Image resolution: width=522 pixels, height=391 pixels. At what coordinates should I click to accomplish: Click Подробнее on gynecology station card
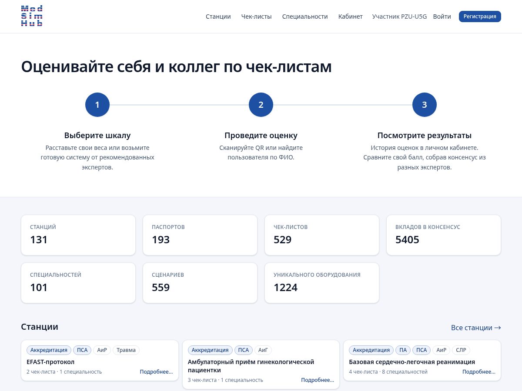click(x=318, y=380)
